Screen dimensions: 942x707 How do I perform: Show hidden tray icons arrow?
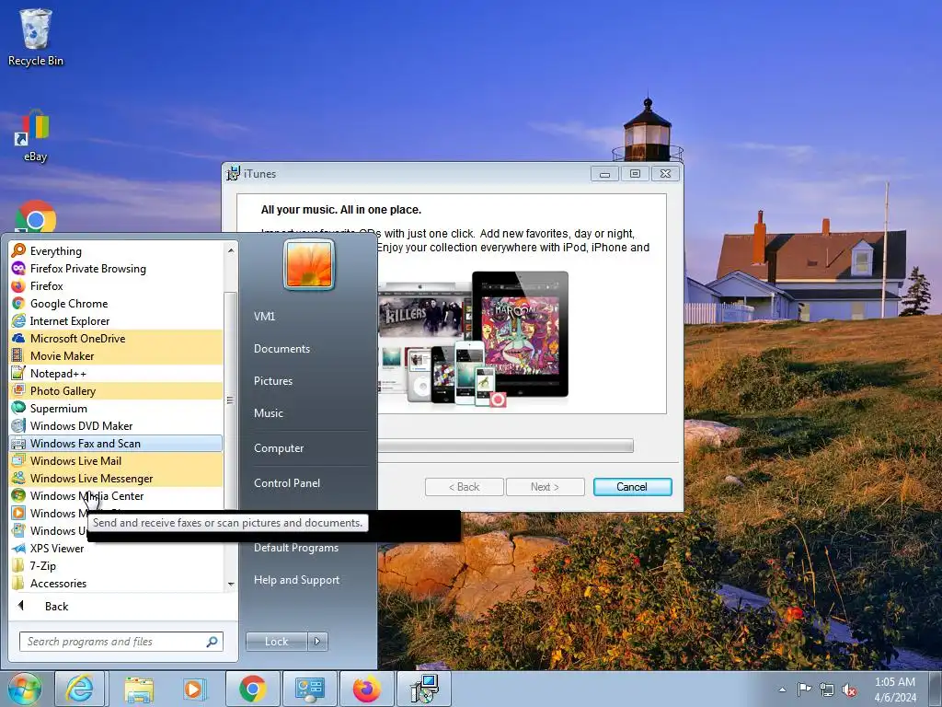782,690
